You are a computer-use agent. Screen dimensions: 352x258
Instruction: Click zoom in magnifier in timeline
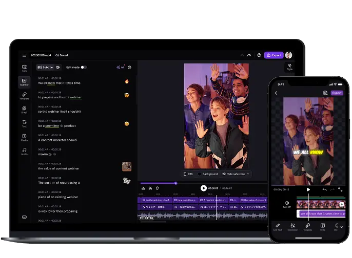pyautogui.click(x=152, y=218)
